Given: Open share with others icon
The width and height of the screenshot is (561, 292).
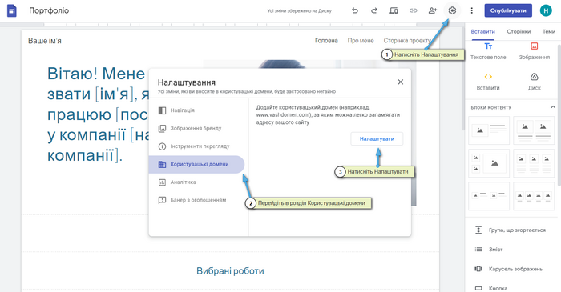Looking at the screenshot, I should pos(433,10).
